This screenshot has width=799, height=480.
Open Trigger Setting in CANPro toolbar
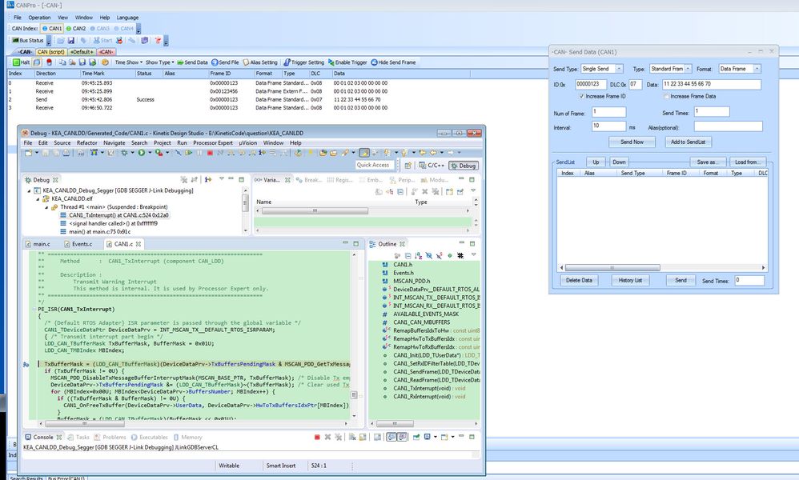coord(303,62)
